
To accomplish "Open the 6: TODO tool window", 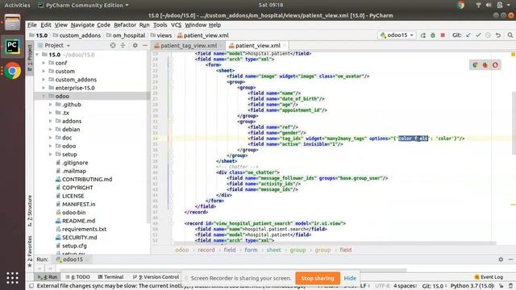I will (77, 277).
